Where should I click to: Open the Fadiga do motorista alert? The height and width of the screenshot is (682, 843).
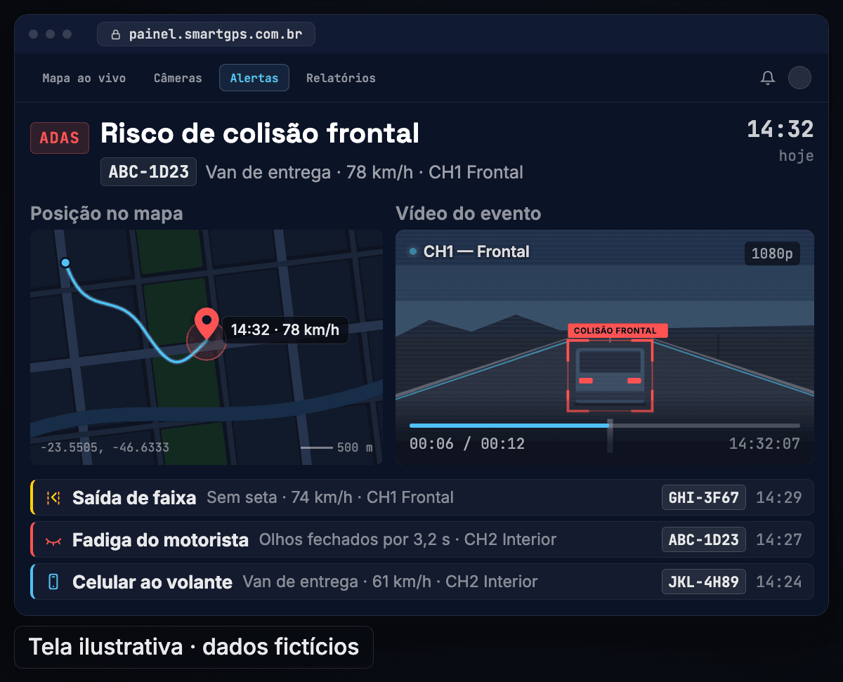click(x=421, y=539)
